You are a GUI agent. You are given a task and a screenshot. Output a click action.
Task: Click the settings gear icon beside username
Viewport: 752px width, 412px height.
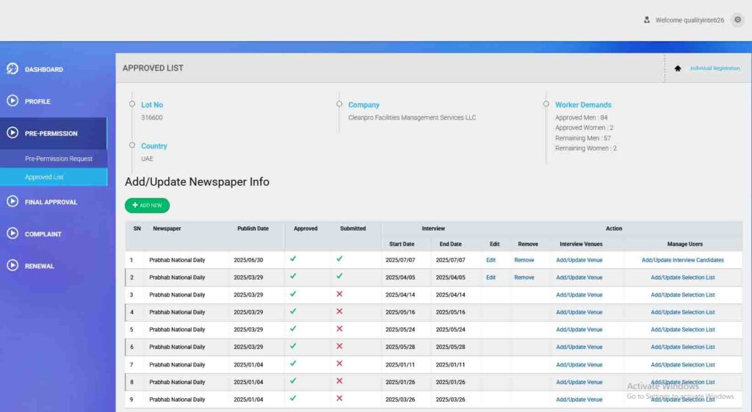pyautogui.click(x=737, y=20)
